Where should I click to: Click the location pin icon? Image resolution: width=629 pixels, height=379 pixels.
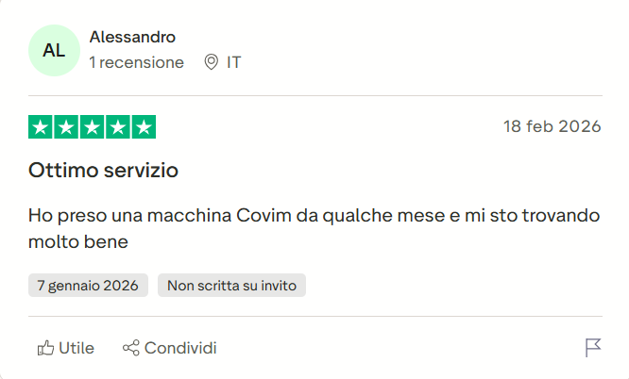pos(212,62)
